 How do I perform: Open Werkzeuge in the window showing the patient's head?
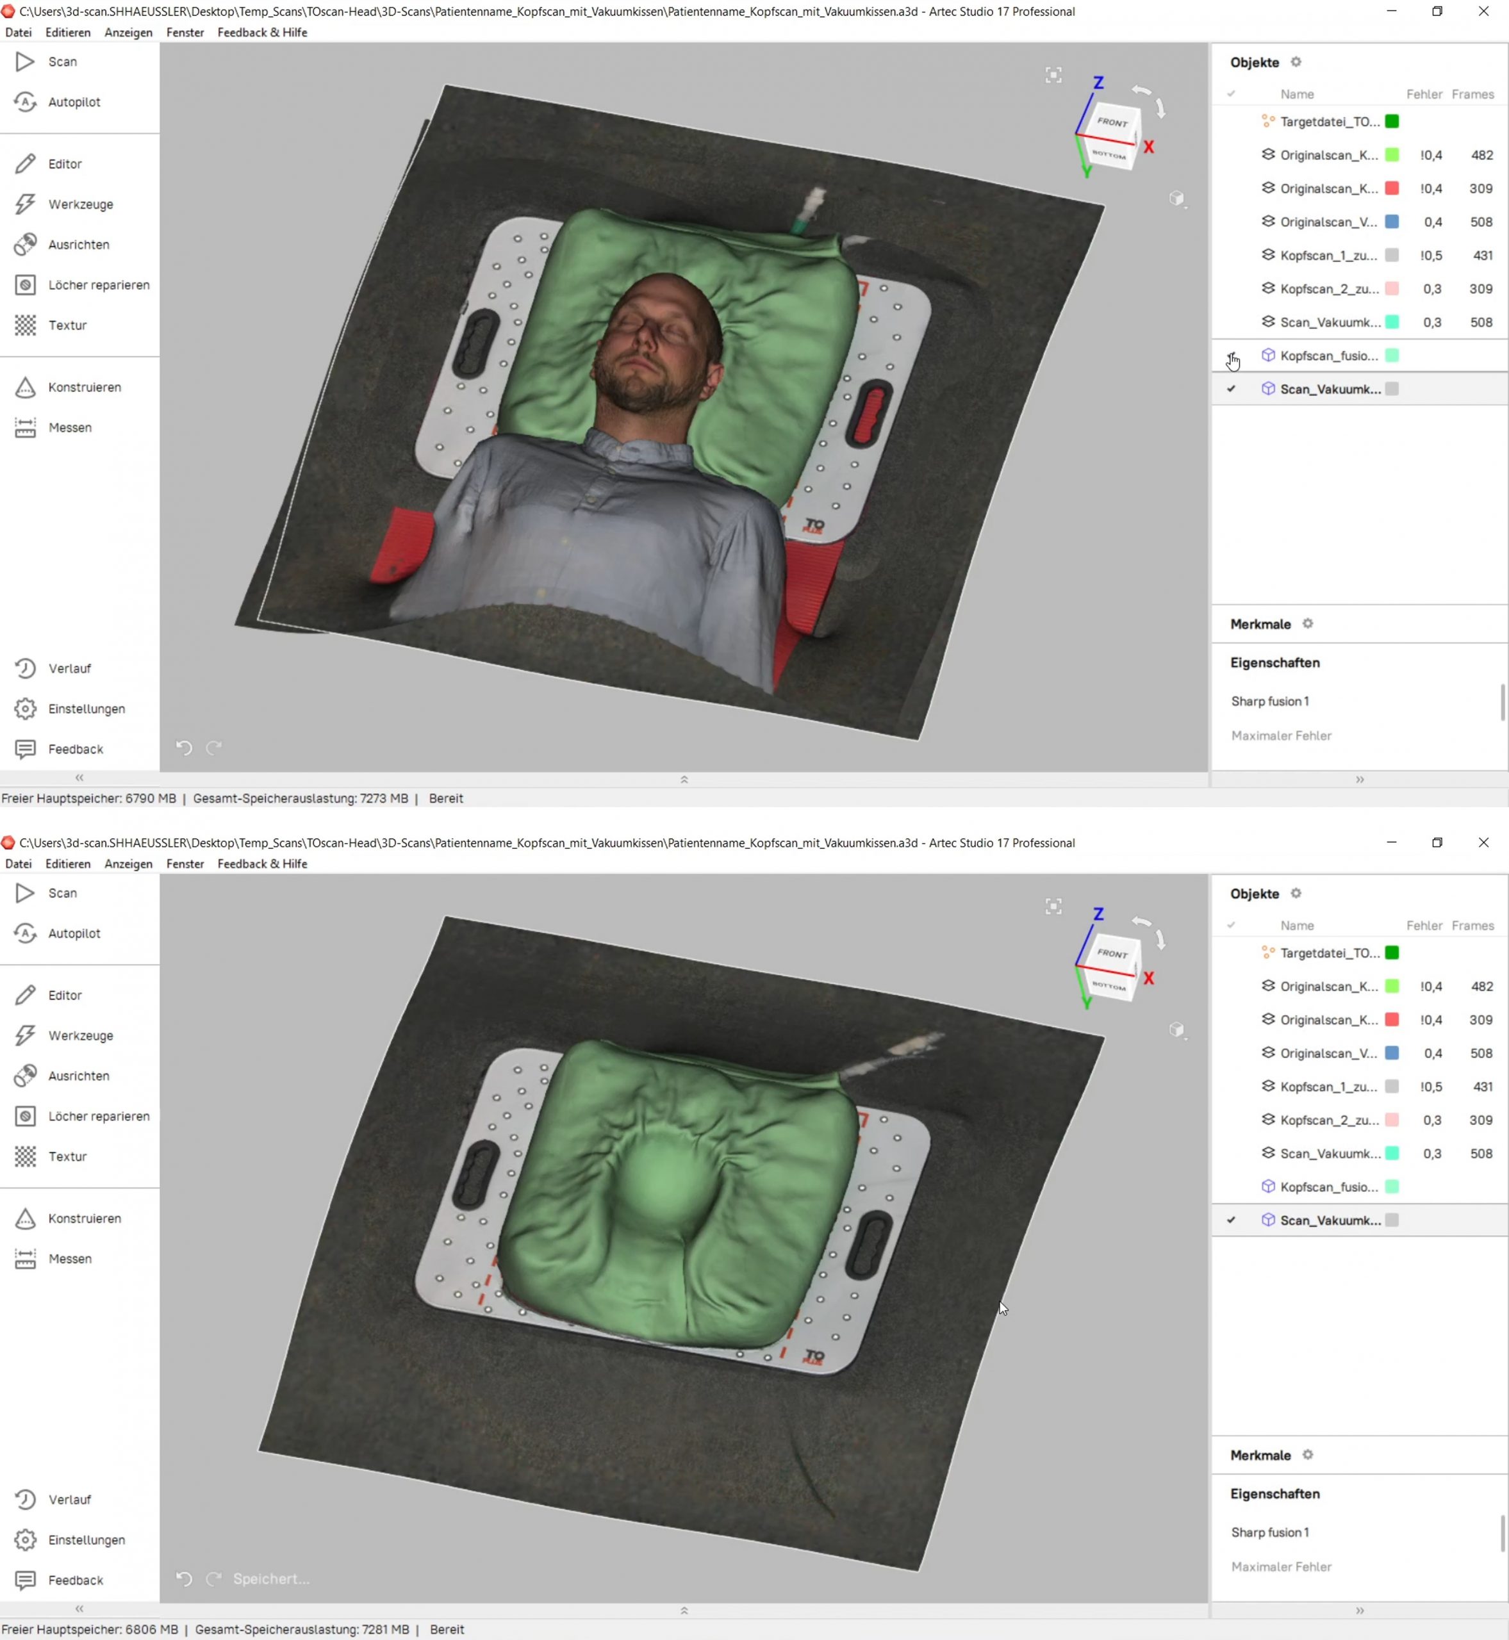(65, 204)
